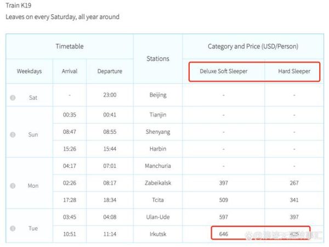Image resolution: width=329 pixels, height=247 pixels.
Task: Click the info icon beside Sun
Action: pyautogui.click(x=13, y=134)
